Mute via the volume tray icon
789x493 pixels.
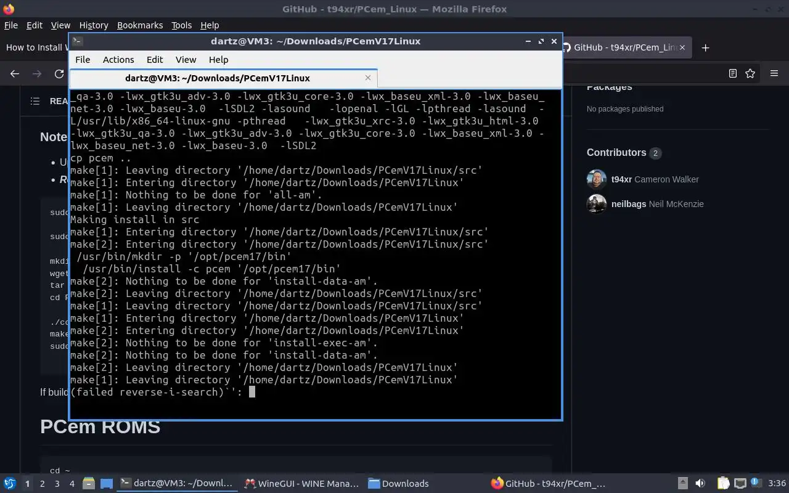tap(700, 483)
